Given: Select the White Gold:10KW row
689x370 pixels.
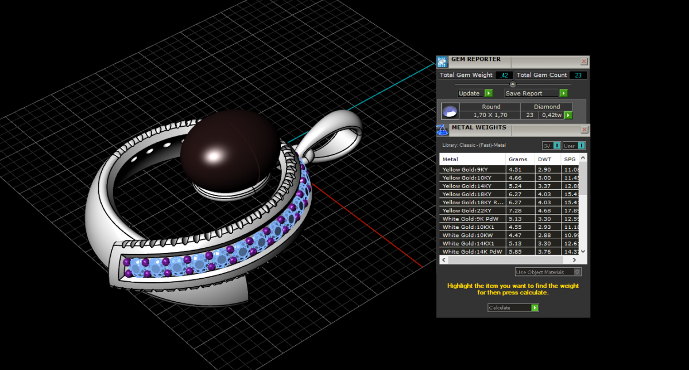Looking at the screenshot, I should (x=472, y=235).
